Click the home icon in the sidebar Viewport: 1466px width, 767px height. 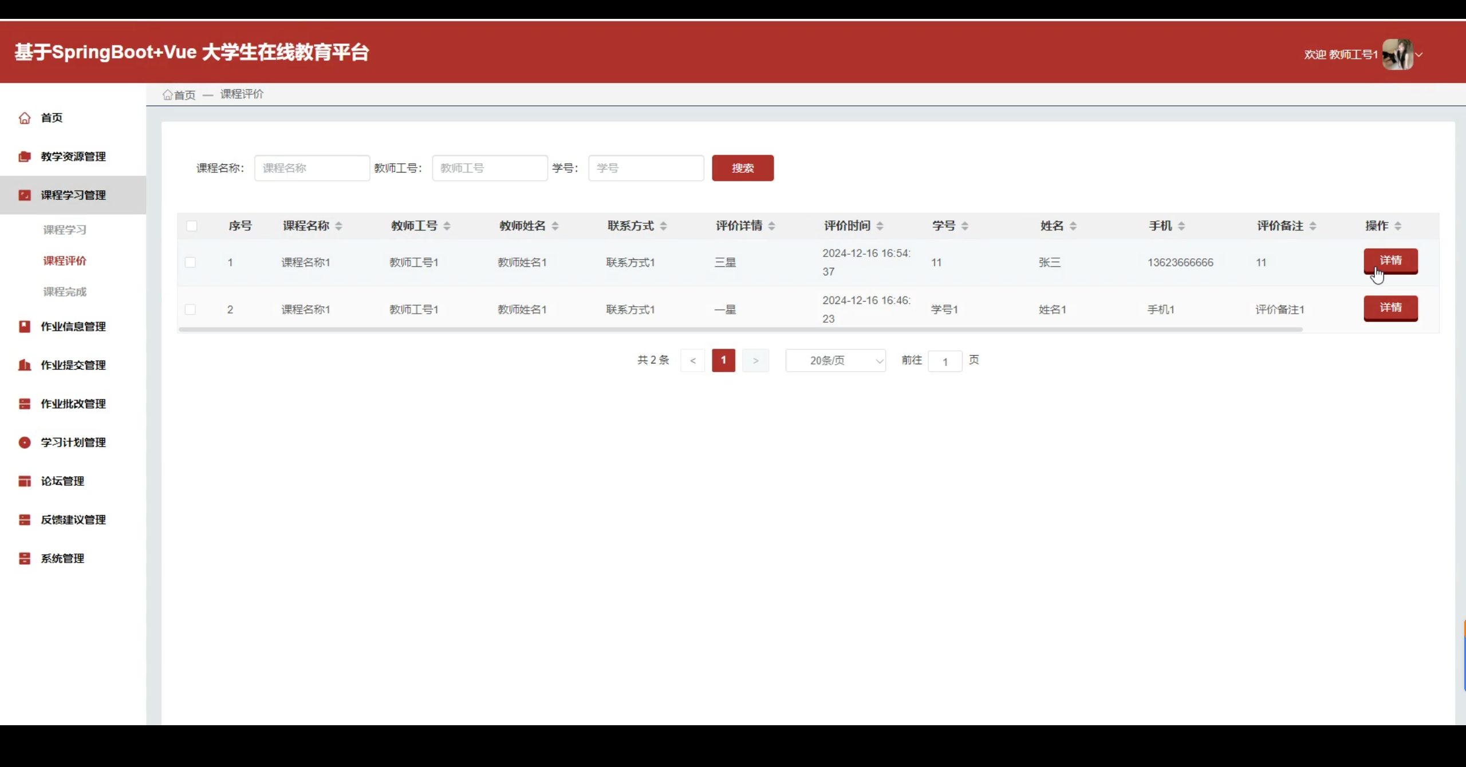pyautogui.click(x=25, y=118)
